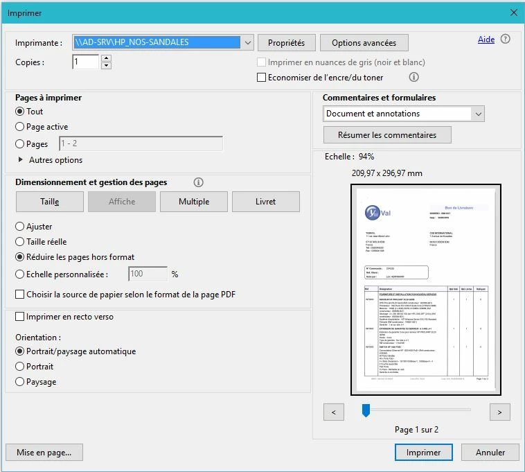Go to the next preview page
This screenshot has width=525, height=472.
tap(499, 412)
